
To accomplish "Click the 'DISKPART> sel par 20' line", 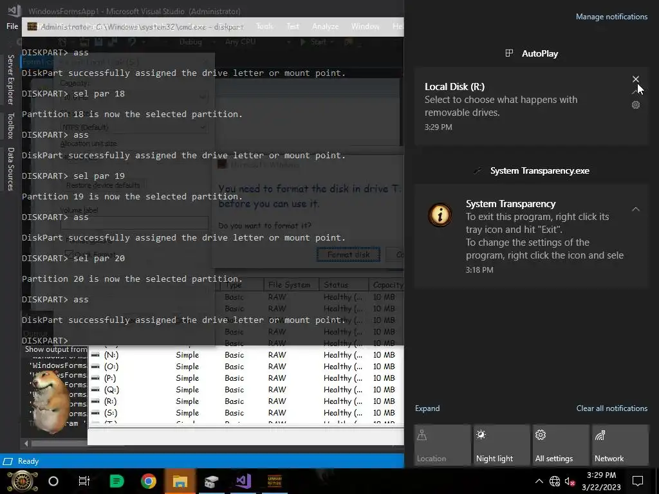I will pos(73,259).
